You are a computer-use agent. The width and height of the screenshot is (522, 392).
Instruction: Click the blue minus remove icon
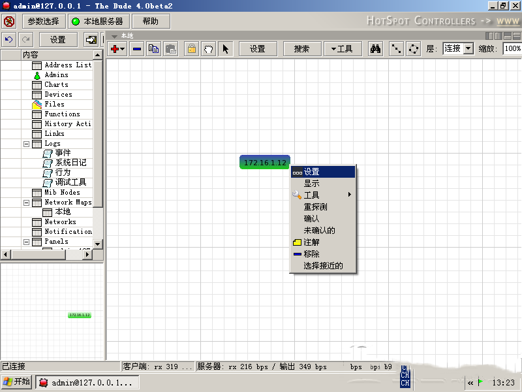pyautogui.click(x=137, y=49)
